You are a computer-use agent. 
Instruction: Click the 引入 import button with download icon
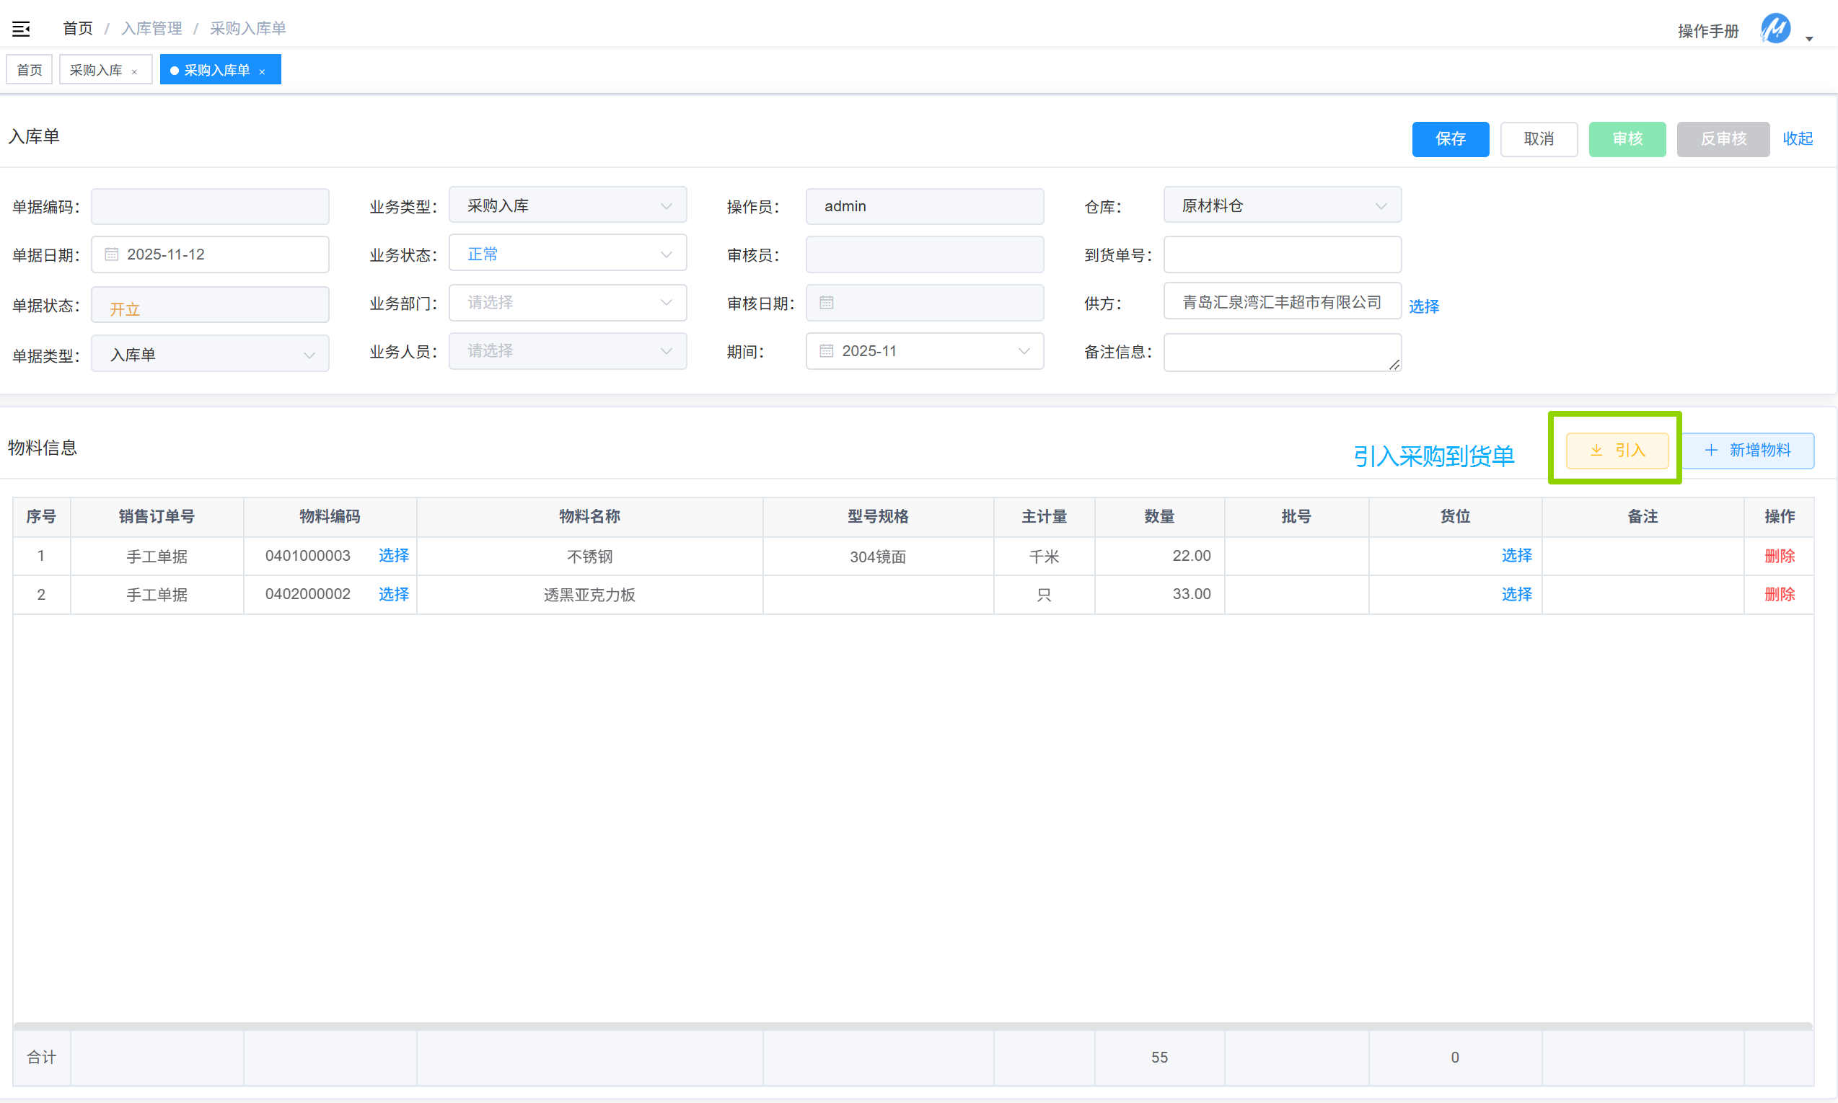point(1617,451)
